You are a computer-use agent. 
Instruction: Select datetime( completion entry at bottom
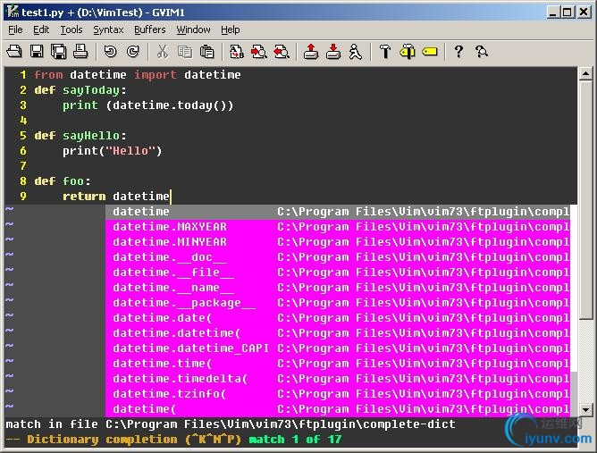point(338,409)
